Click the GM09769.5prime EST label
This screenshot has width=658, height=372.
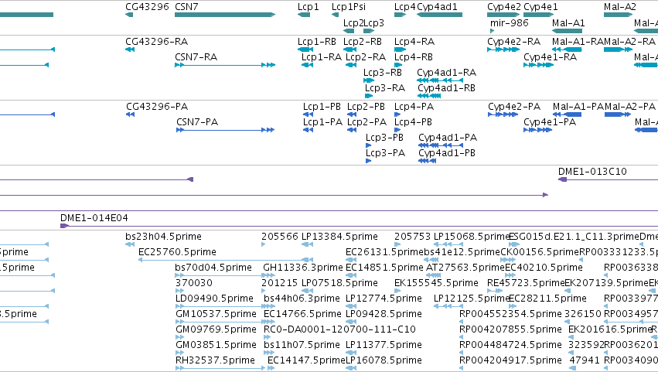(216, 330)
